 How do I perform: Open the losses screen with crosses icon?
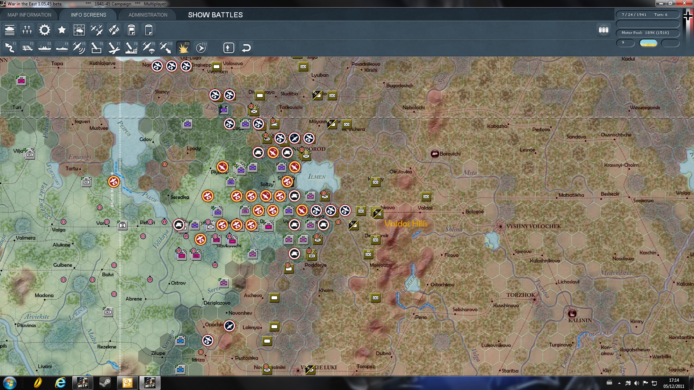27,30
